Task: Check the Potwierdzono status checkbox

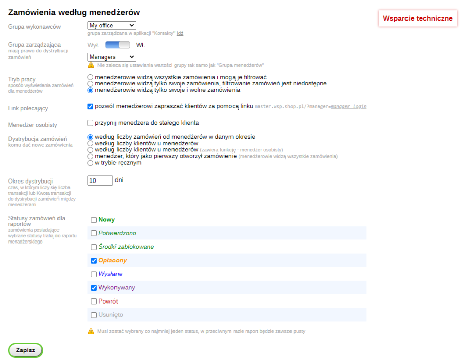Action: (x=94, y=233)
